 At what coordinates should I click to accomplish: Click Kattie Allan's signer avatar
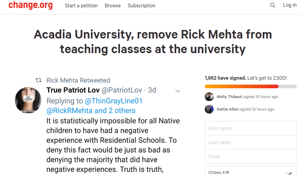[x=209, y=109]
